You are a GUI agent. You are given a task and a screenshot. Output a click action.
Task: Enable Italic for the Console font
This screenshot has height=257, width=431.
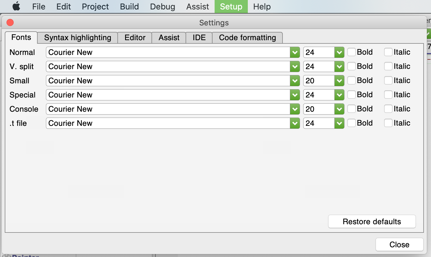click(388, 109)
